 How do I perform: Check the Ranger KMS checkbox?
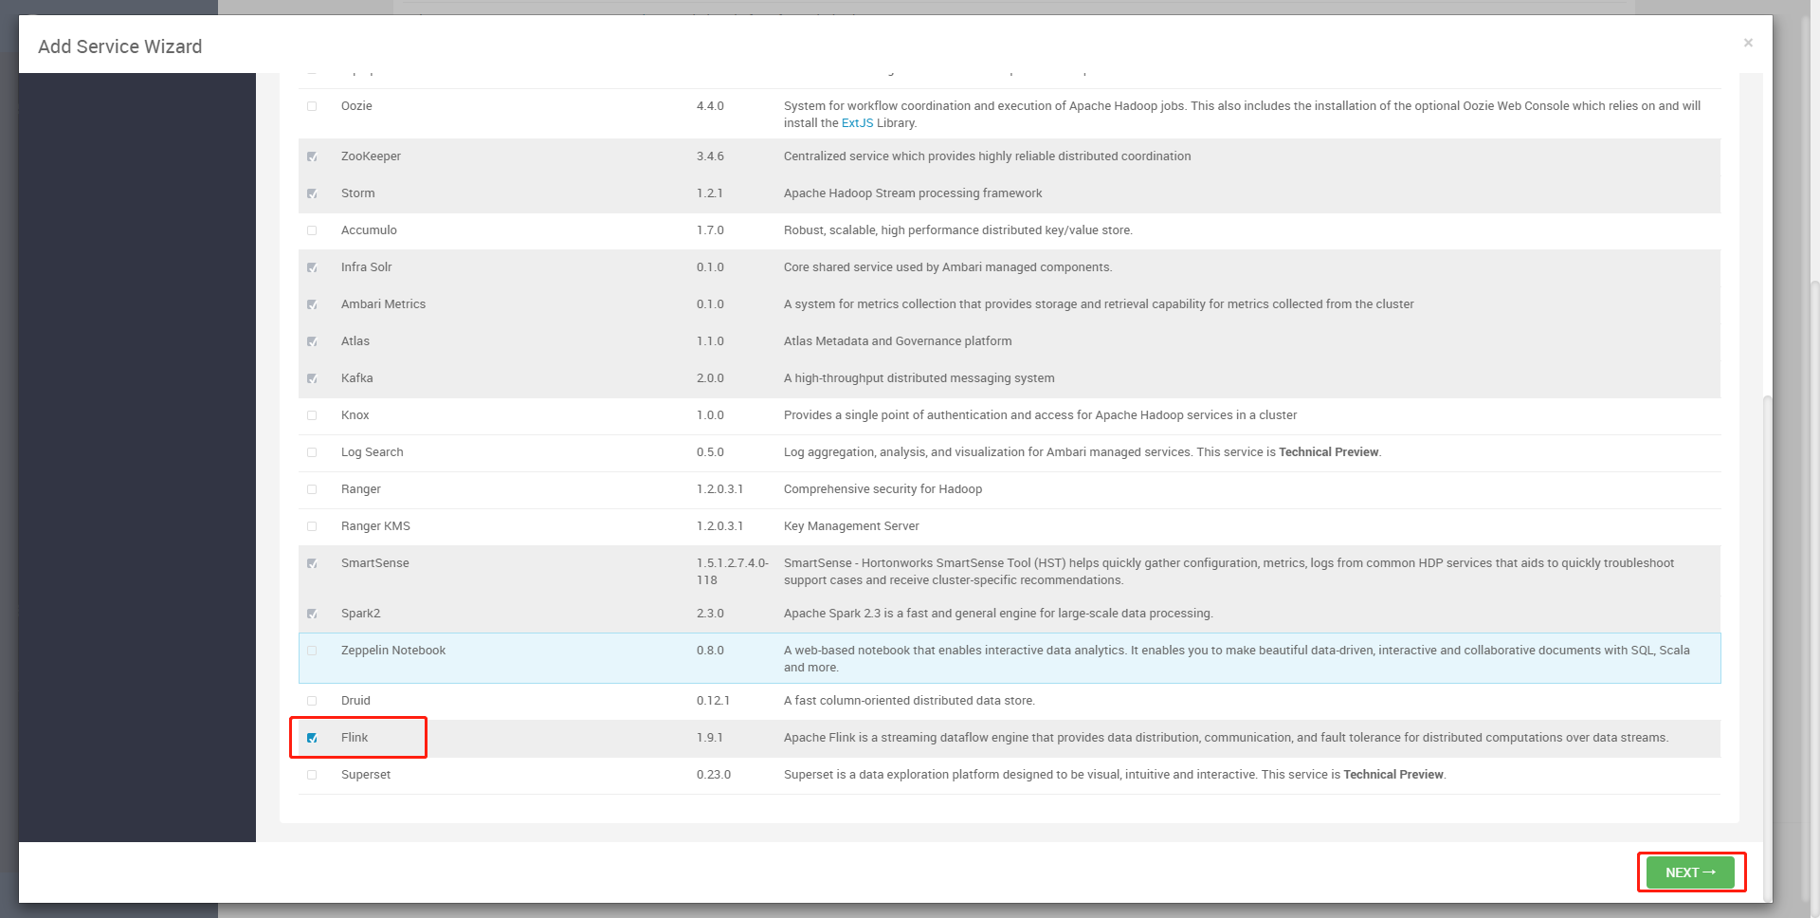(x=312, y=526)
